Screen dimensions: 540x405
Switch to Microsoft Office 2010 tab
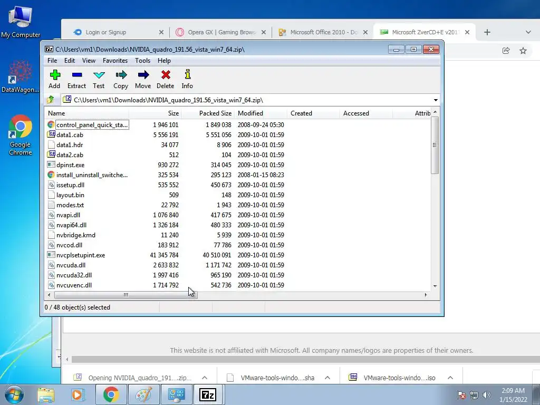(x=322, y=32)
